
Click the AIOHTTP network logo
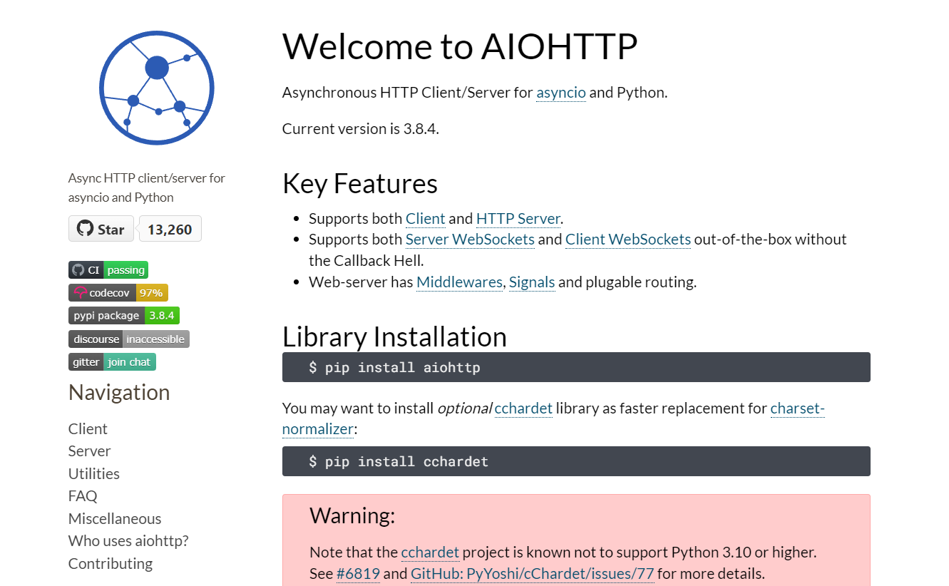click(157, 88)
